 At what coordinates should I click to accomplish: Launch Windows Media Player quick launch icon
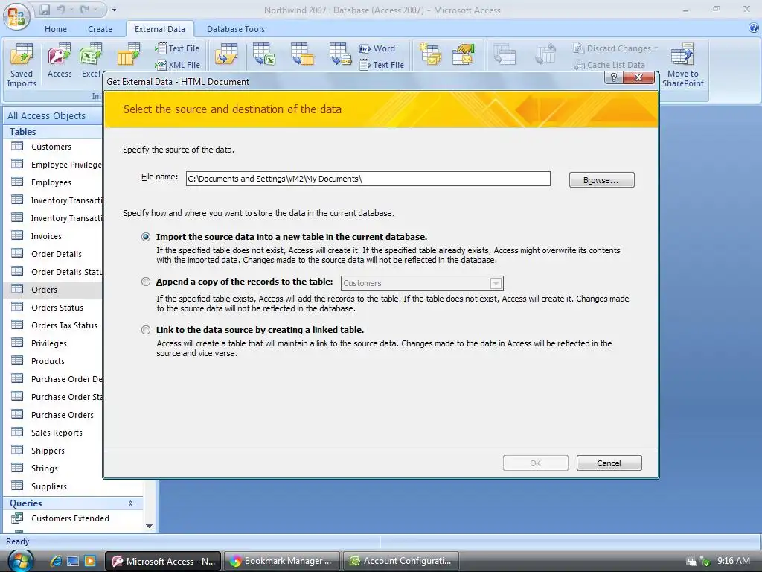point(90,561)
